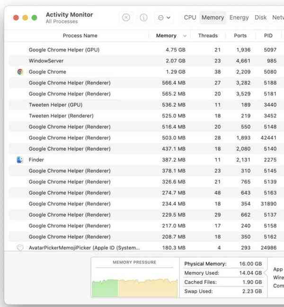
Task: Click the 4.75 GB memory value
Action: [176, 50]
